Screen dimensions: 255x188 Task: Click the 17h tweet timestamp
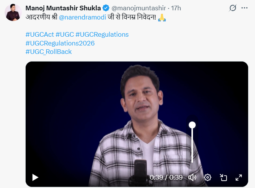pos(176,8)
